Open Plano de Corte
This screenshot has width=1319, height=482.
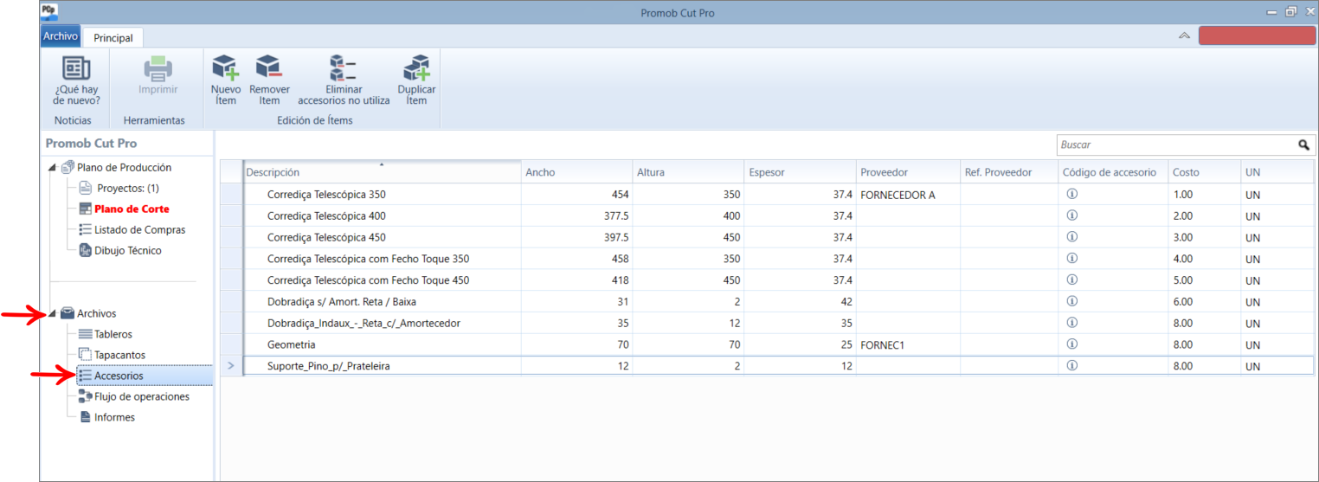(x=132, y=209)
